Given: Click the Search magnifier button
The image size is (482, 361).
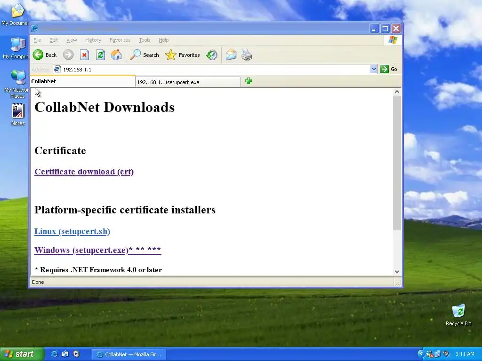Looking at the screenshot, I should coord(144,55).
